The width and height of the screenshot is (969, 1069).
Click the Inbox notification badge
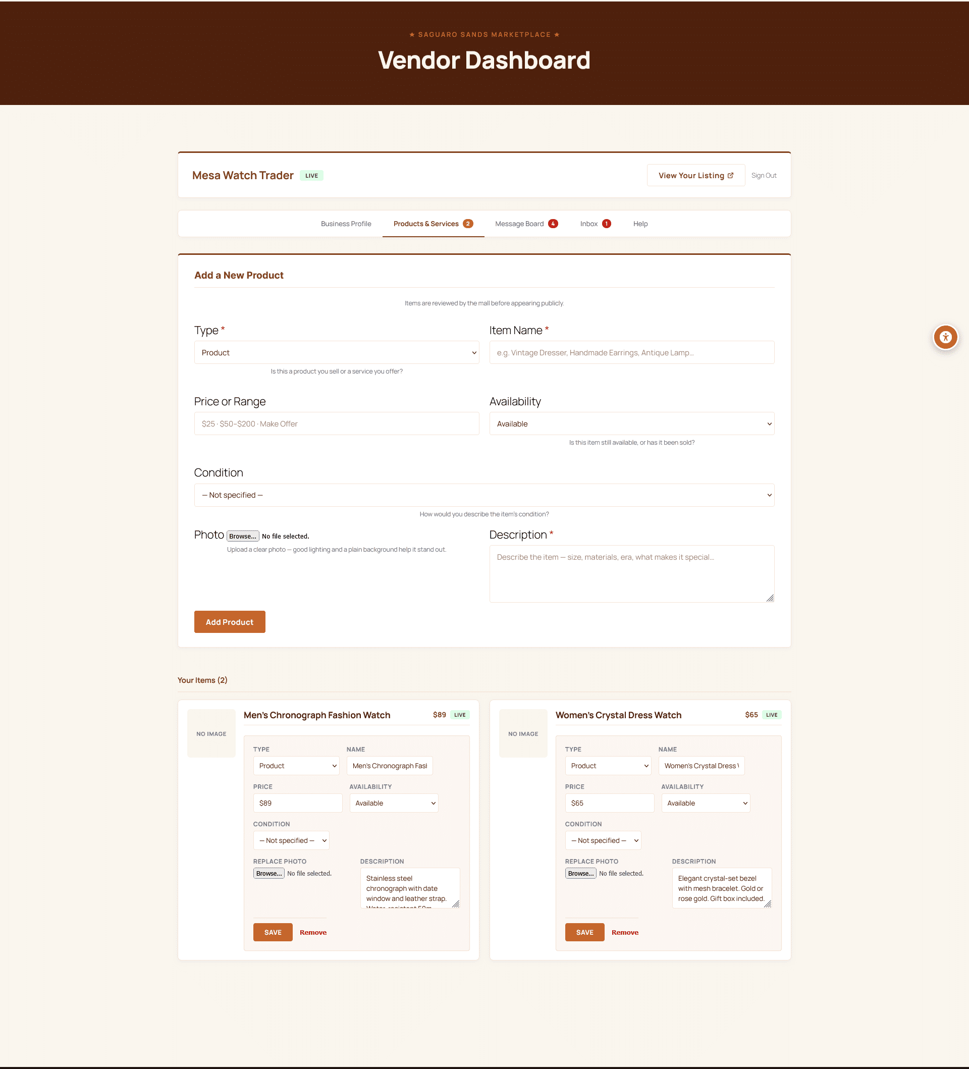607,224
